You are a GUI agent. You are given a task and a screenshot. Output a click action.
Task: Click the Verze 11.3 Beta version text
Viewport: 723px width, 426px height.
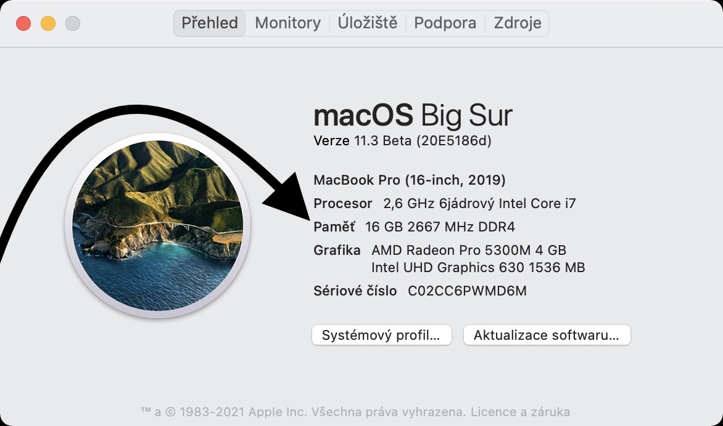[x=402, y=141]
